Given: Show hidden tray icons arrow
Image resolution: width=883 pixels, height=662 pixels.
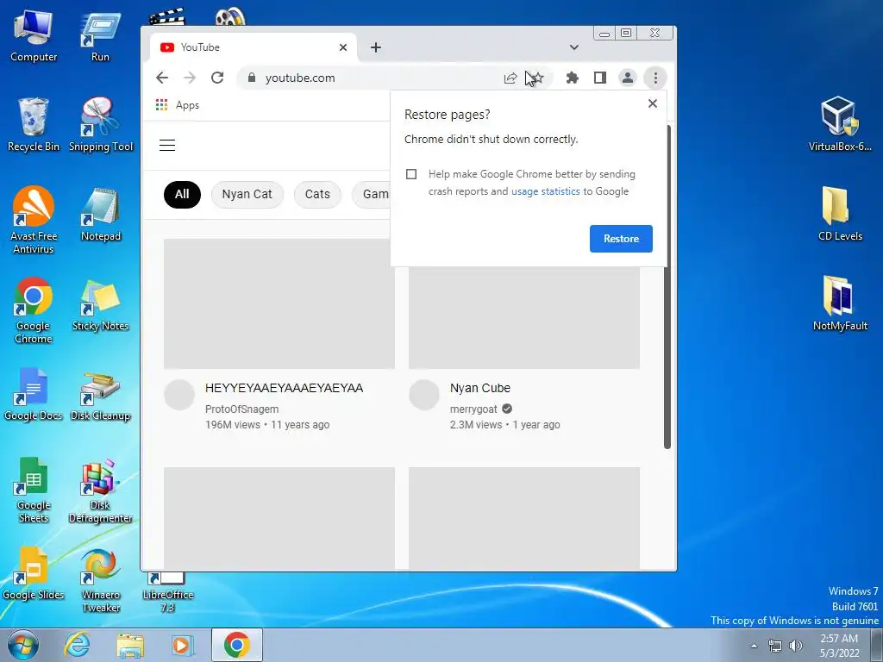Looking at the screenshot, I should pos(754,646).
